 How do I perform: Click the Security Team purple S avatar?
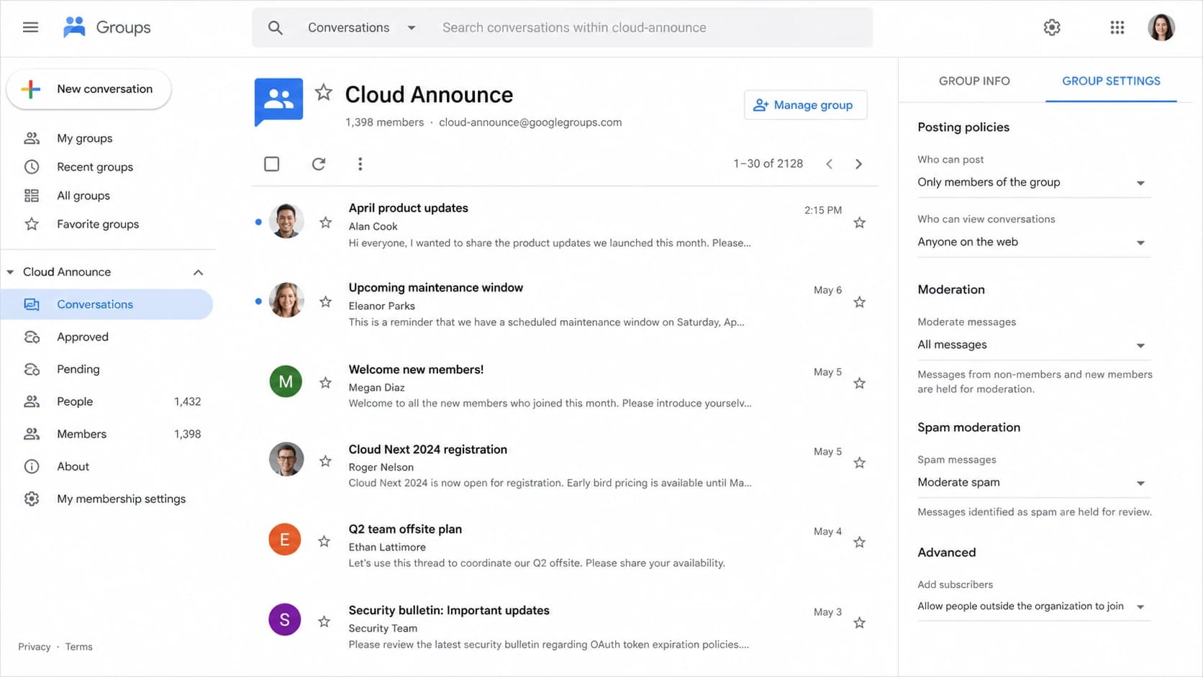pos(285,619)
